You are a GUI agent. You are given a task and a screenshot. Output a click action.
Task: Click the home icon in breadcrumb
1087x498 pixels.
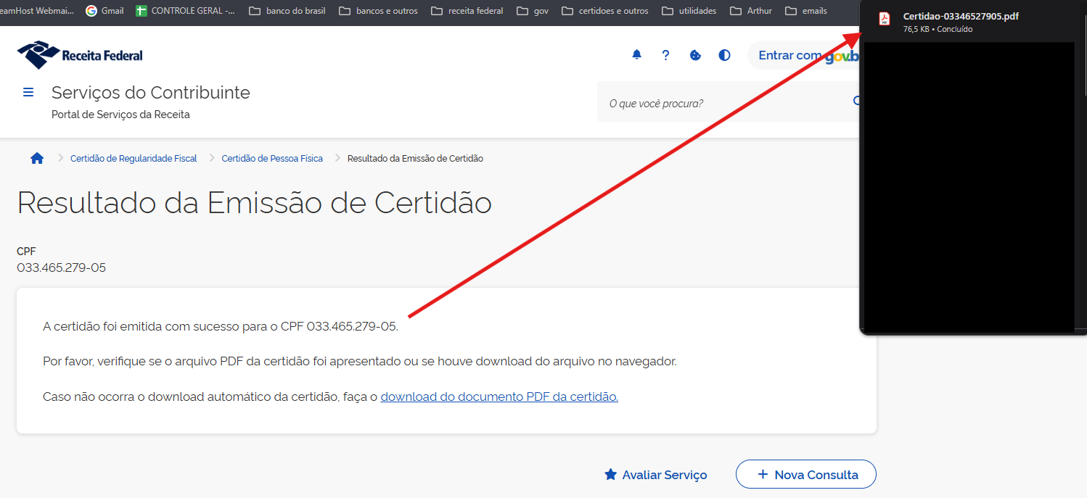coord(37,158)
